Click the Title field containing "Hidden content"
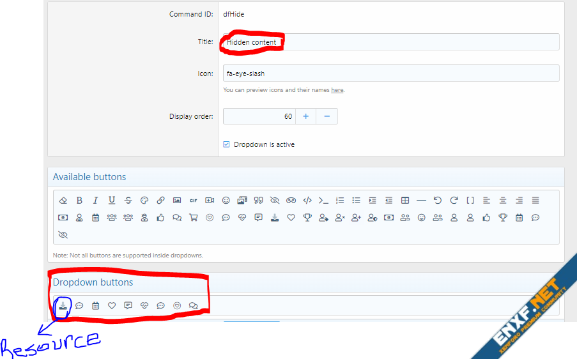Image resolution: width=577 pixels, height=359 pixels. (390, 42)
